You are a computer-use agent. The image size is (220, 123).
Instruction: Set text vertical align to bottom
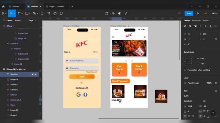208,116
